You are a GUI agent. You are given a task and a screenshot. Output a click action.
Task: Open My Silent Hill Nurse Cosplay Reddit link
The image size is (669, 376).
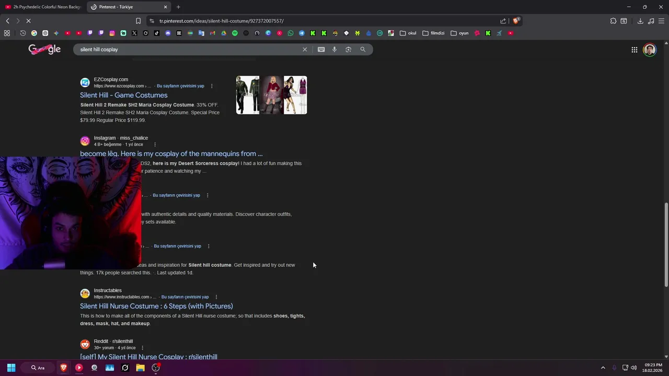148,357
